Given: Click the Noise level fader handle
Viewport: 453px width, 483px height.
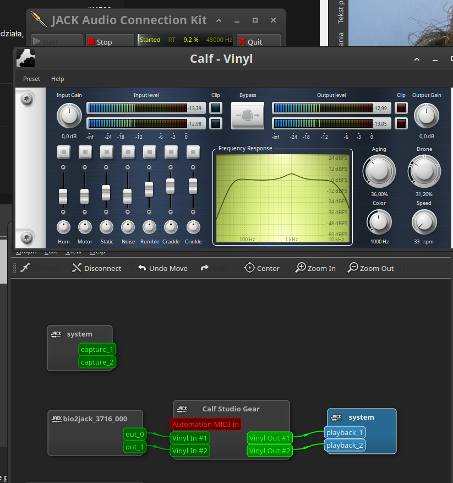Looking at the screenshot, I should coord(128,197).
